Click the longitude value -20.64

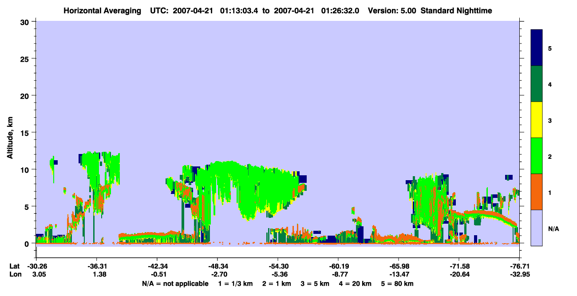click(x=459, y=275)
